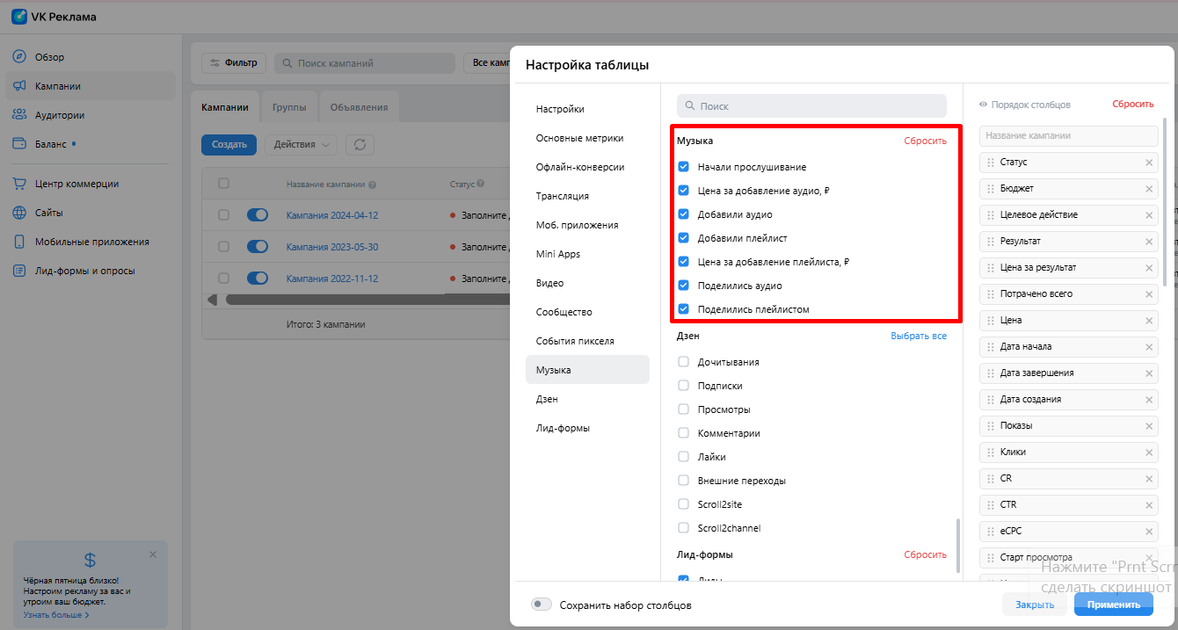The height and width of the screenshot is (630, 1178).
Task: Toggle Сохранить набор столбцов switch
Action: 542,605
